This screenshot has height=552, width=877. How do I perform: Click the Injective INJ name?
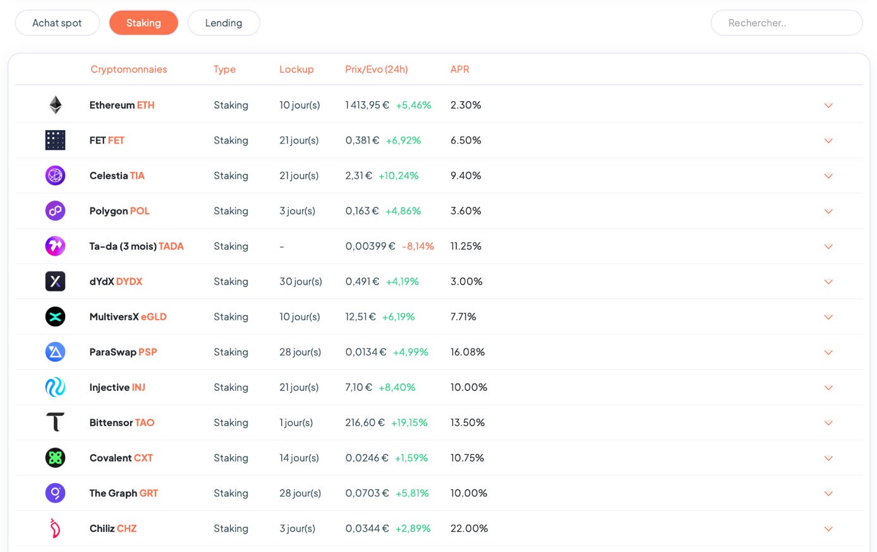click(x=118, y=387)
